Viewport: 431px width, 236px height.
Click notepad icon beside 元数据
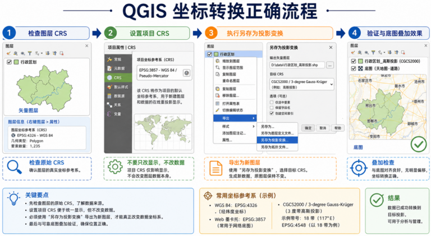click(109, 68)
